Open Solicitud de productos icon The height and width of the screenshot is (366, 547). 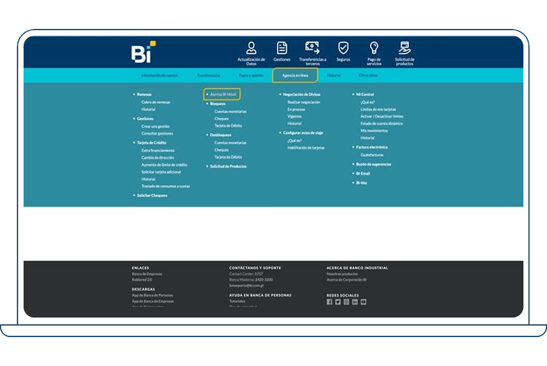404,48
